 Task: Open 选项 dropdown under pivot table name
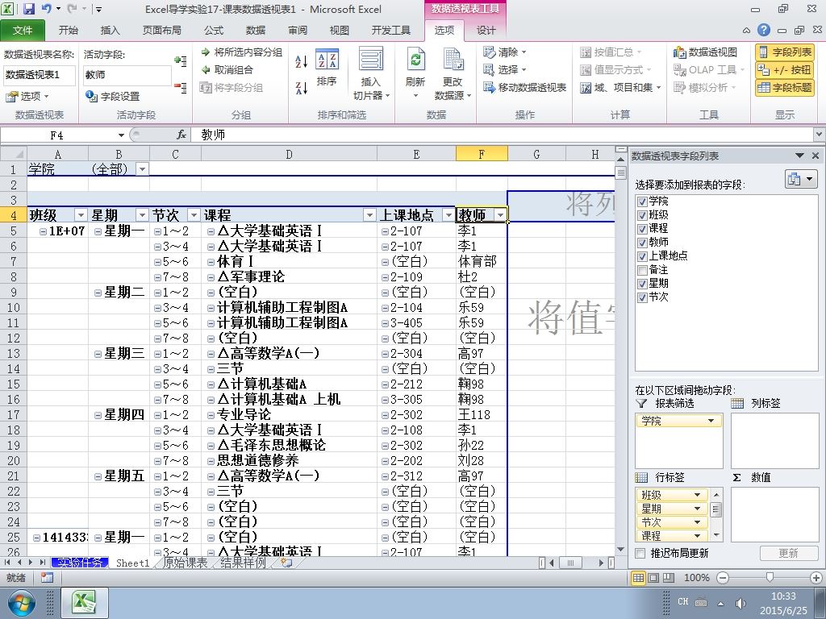pyautogui.click(x=27, y=97)
